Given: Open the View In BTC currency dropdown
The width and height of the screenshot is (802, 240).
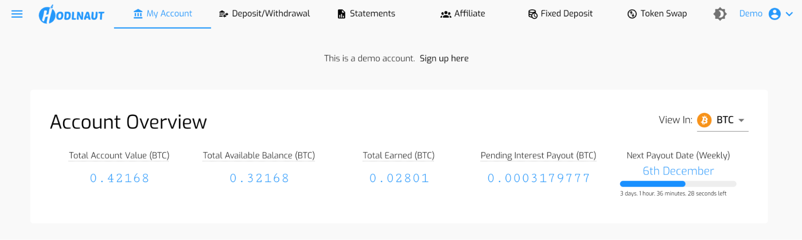Looking at the screenshot, I should 741,120.
